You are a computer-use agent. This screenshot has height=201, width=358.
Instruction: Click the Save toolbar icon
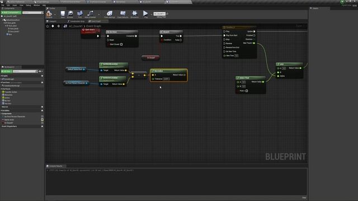click(x=63, y=13)
